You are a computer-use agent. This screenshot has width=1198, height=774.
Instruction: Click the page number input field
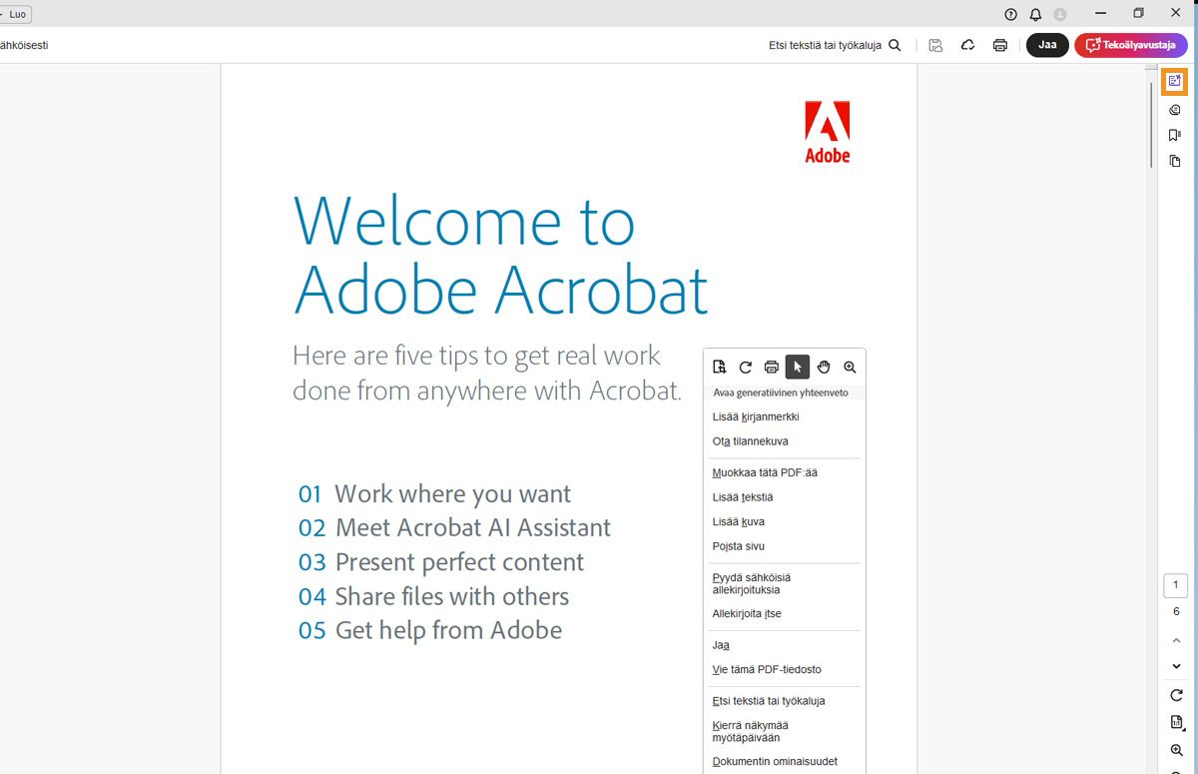1176,586
